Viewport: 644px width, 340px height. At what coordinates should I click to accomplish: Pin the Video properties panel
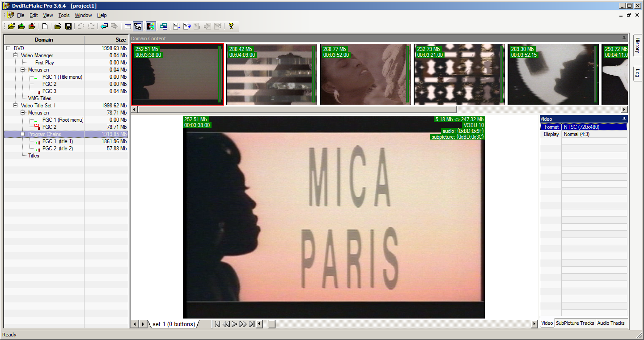pyautogui.click(x=624, y=119)
